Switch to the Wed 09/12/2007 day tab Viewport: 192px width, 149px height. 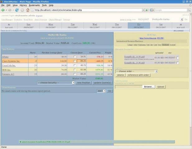(95, 25)
